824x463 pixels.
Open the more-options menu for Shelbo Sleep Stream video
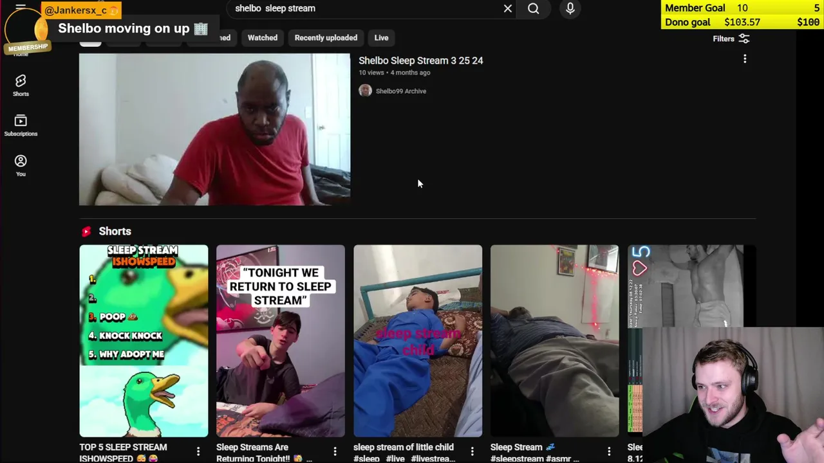click(x=745, y=59)
